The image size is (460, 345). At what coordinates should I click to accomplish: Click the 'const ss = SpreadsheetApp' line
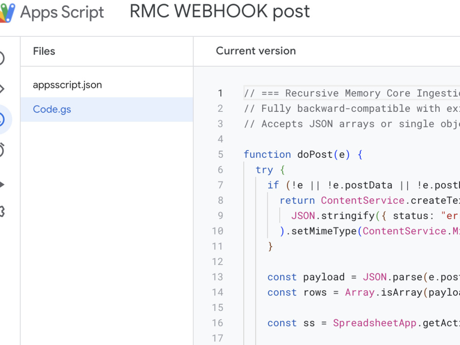tap(363, 323)
